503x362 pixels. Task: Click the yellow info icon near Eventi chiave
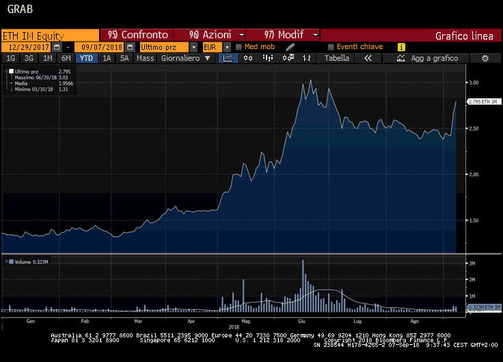click(401, 47)
